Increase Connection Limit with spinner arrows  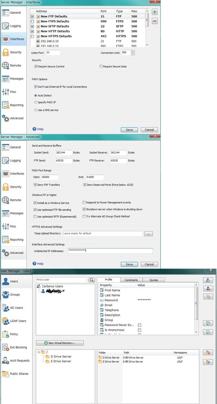pyautogui.click(x=133, y=51)
